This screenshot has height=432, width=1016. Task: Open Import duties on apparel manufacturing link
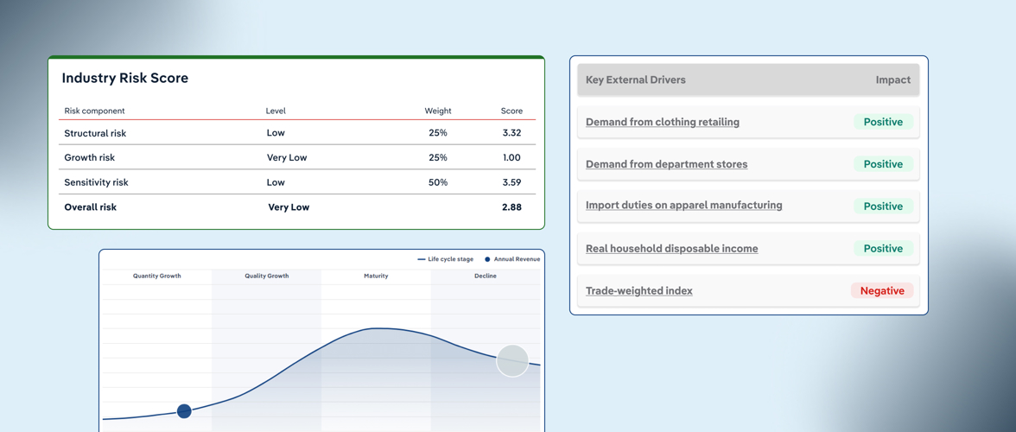click(683, 206)
